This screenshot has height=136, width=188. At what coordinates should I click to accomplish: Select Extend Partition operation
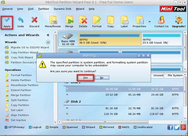[x=21, y=90]
